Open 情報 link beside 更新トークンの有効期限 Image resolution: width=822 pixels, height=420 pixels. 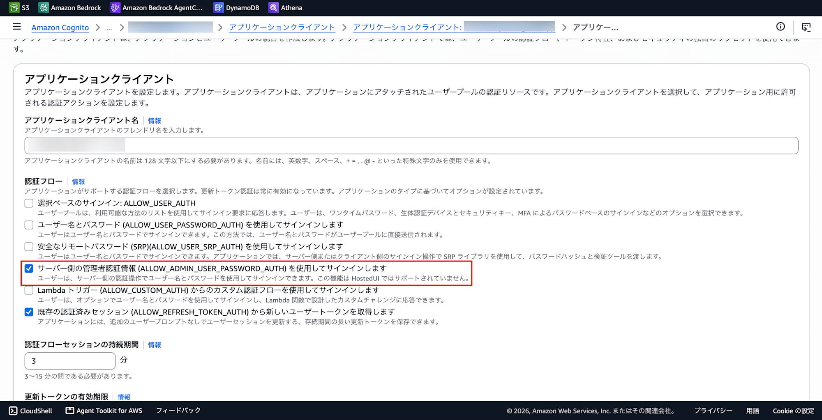(x=124, y=397)
